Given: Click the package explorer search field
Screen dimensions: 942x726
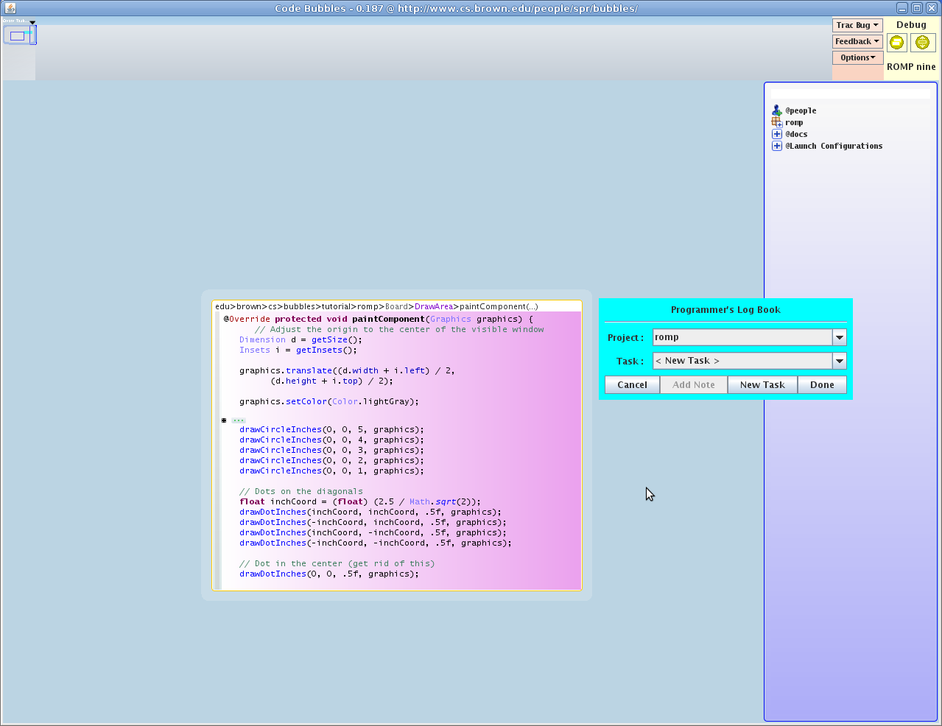Looking at the screenshot, I should [x=851, y=94].
